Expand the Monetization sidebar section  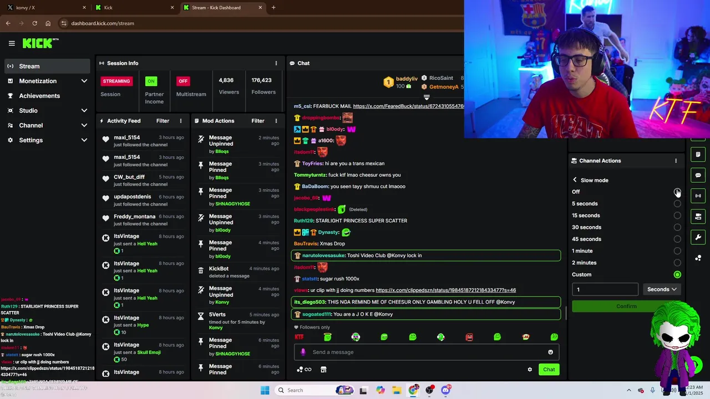pyautogui.click(x=84, y=81)
